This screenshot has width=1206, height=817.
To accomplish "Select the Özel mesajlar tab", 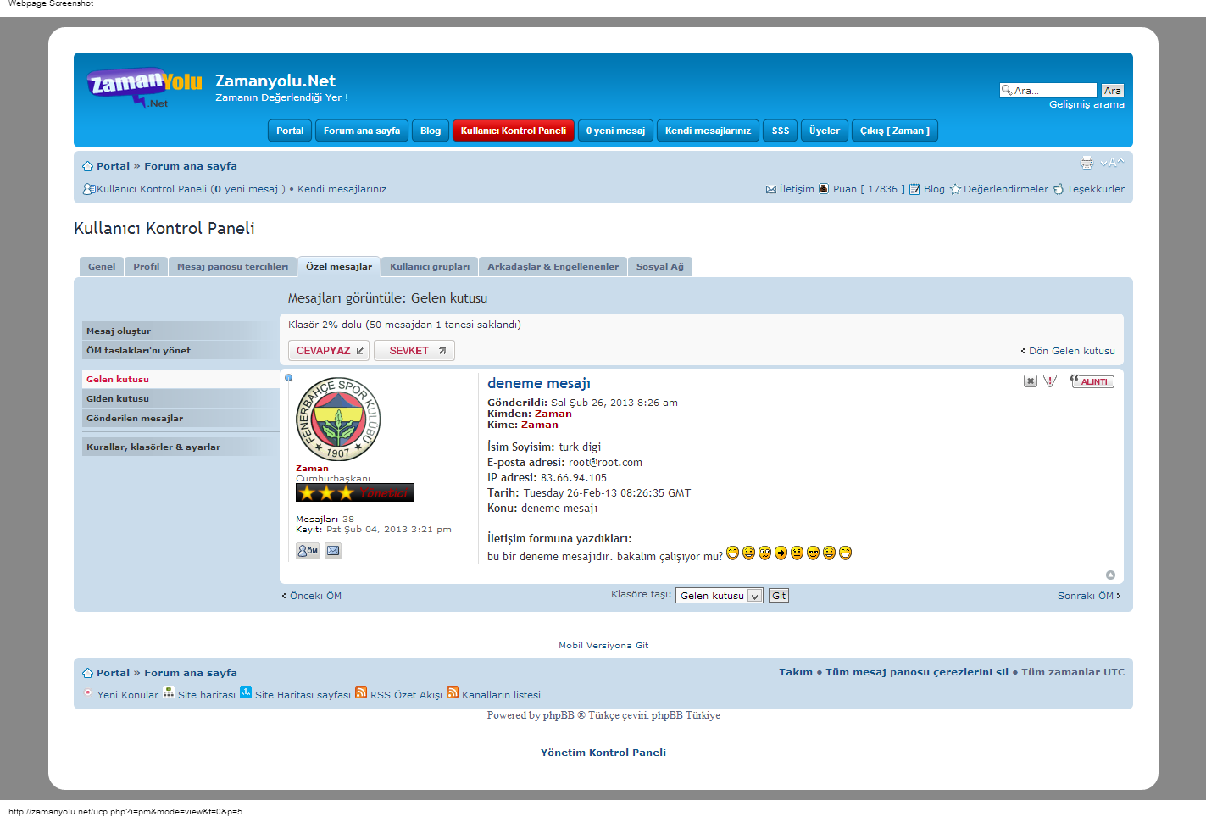I will 339,267.
